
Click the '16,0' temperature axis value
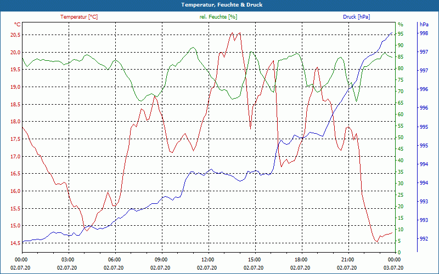[x=15, y=191]
